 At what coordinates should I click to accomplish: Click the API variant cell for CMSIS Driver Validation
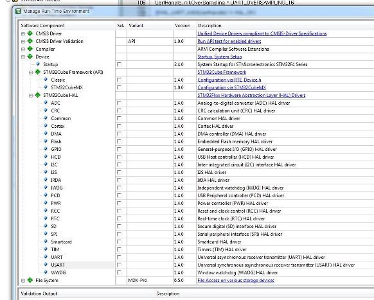(150, 41)
